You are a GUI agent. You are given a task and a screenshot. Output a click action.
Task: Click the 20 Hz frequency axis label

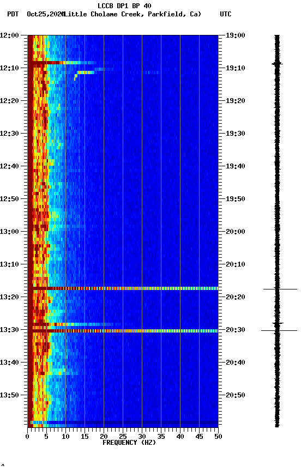(104, 437)
